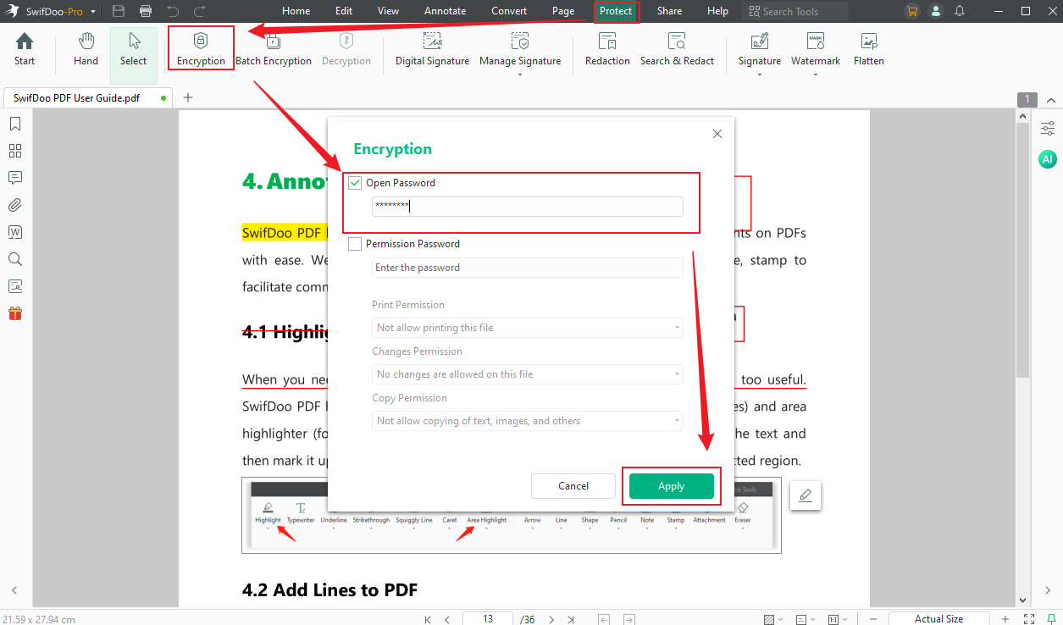
Task: Click the Redo arrow icon
Action: tap(200, 11)
